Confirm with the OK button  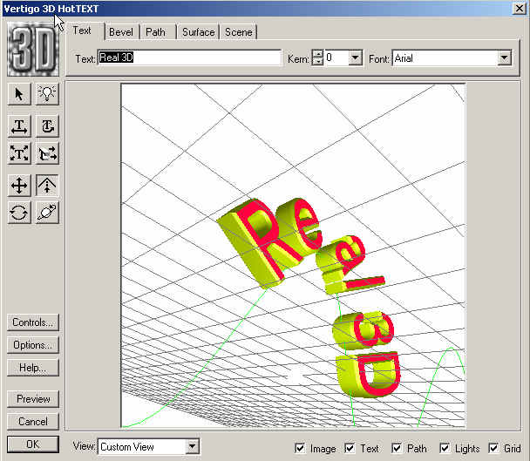pyautogui.click(x=33, y=444)
